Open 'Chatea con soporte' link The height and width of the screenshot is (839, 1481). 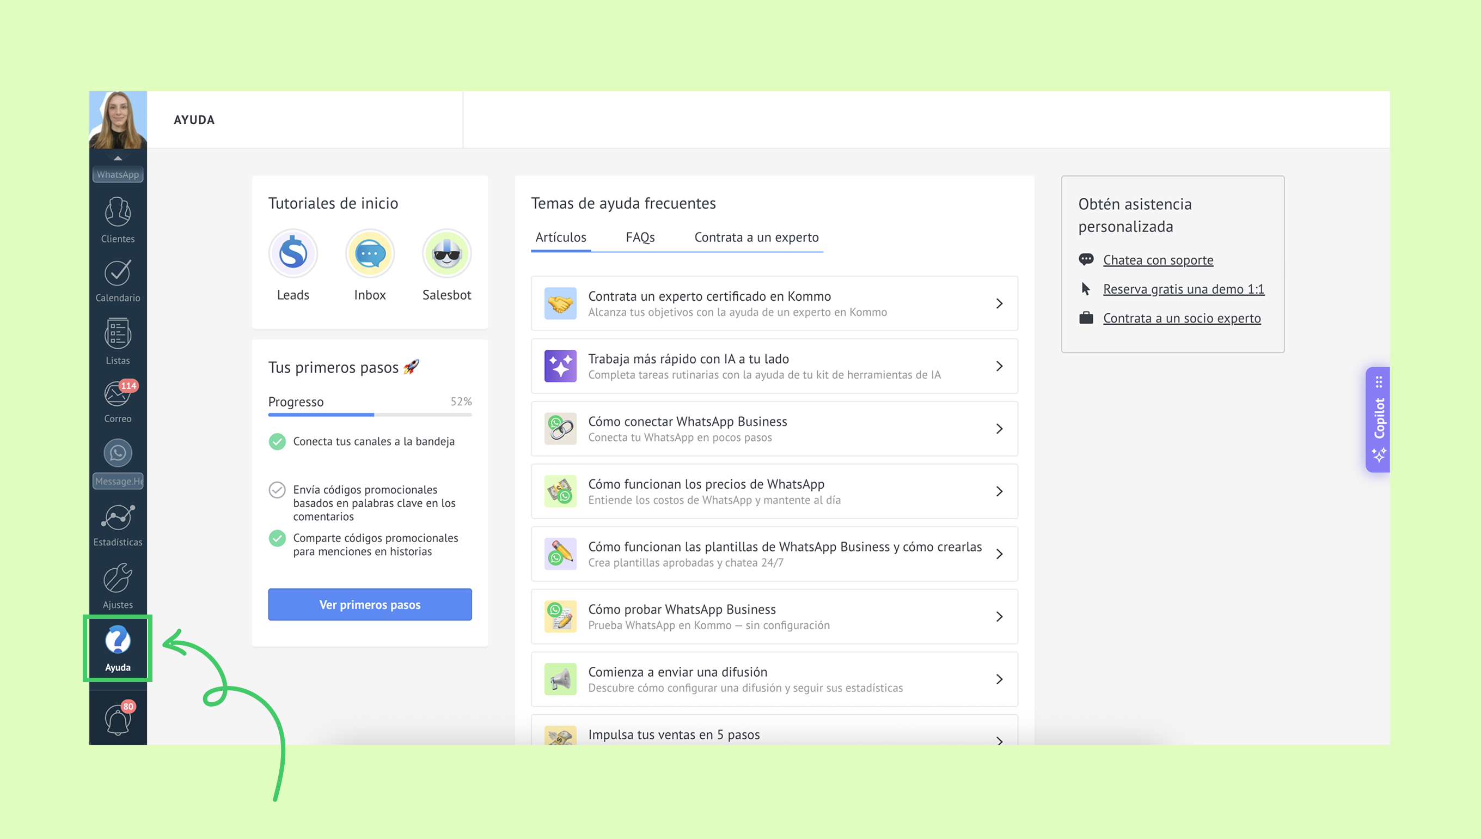coord(1158,260)
